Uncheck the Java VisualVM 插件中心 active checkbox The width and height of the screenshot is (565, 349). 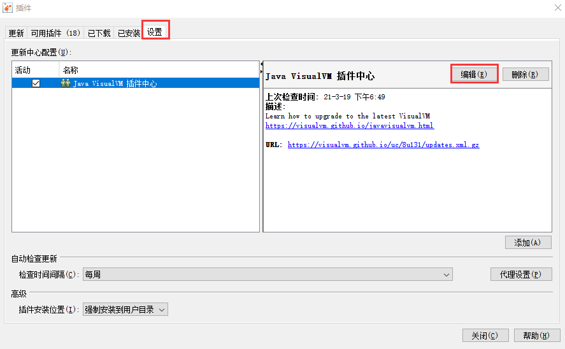pos(36,83)
